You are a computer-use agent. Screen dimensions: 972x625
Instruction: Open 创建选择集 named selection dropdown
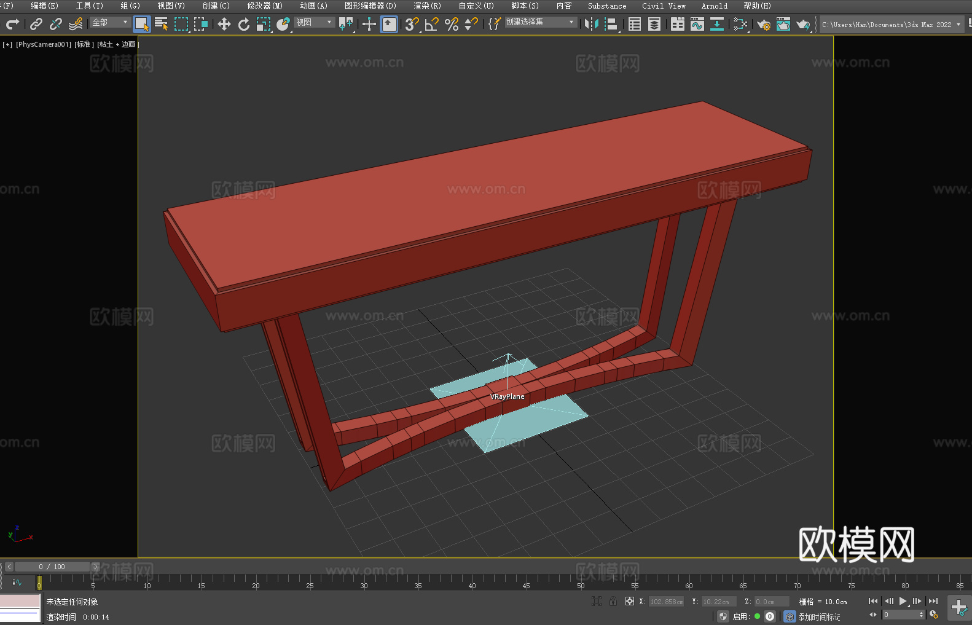tap(541, 22)
